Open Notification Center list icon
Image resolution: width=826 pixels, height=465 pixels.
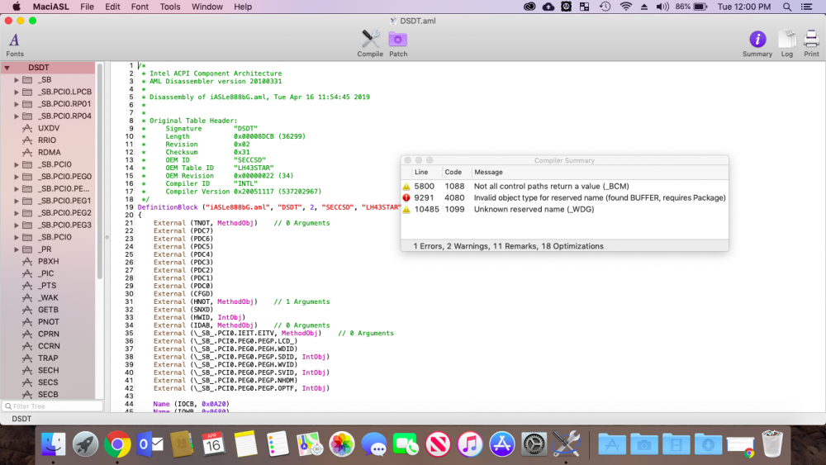click(x=806, y=7)
